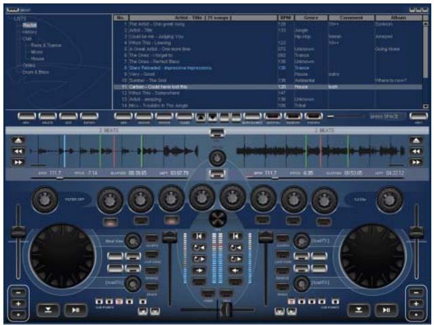Click the center knob between the waveforms
Viewport: 434px width, 325px height.
pos(218,158)
